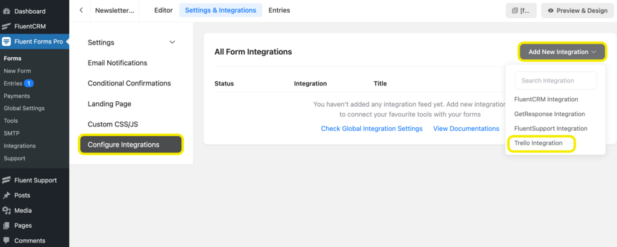Select Trello Integration from the list
The height and width of the screenshot is (247, 617).
pos(538,143)
